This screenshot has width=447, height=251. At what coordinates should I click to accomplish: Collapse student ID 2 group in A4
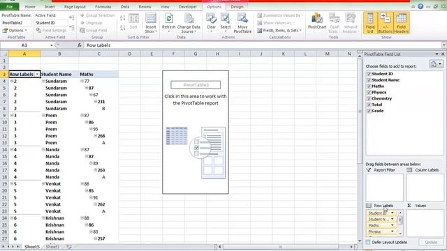click(12, 81)
